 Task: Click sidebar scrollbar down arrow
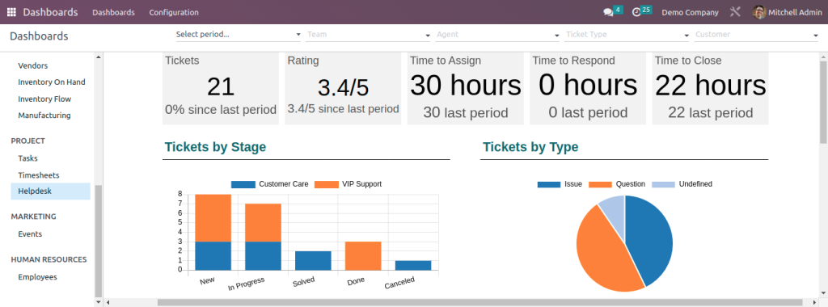[98, 303]
